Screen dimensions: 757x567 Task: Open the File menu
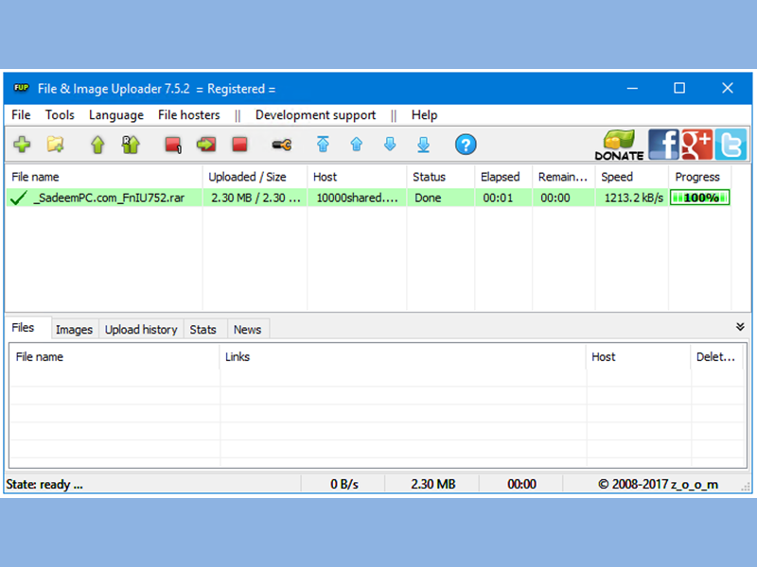pyautogui.click(x=21, y=115)
